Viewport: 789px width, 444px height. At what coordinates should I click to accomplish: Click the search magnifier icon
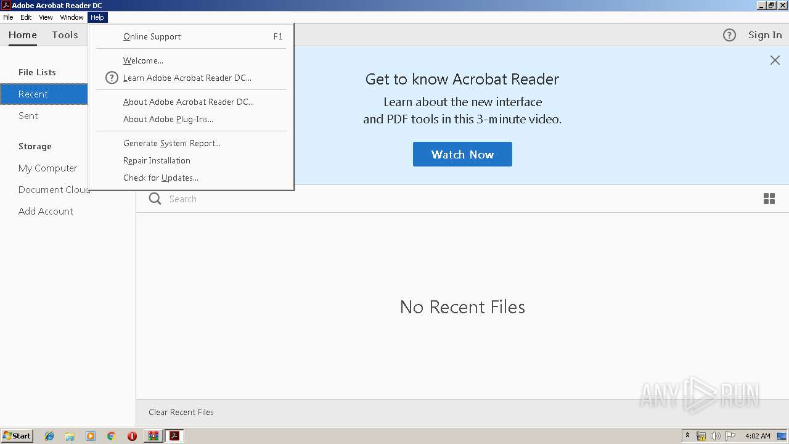coord(155,199)
